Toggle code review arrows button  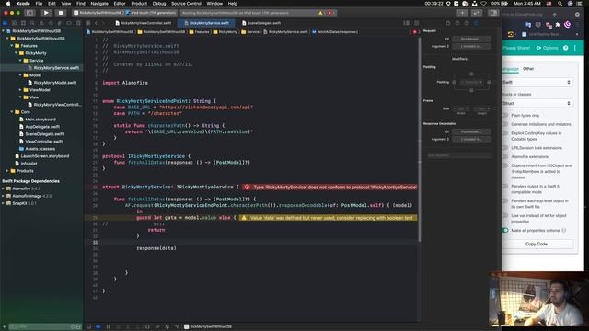(x=477, y=13)
